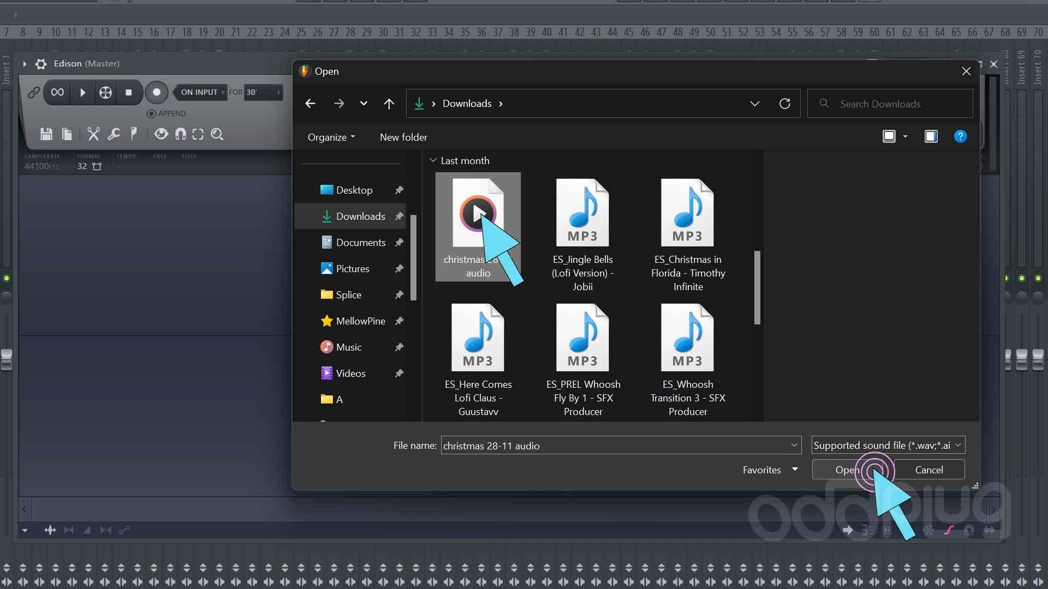The image size is (1048, 589).
Task: Open Edison's tools wrench menu
Action: coord(114,134)
